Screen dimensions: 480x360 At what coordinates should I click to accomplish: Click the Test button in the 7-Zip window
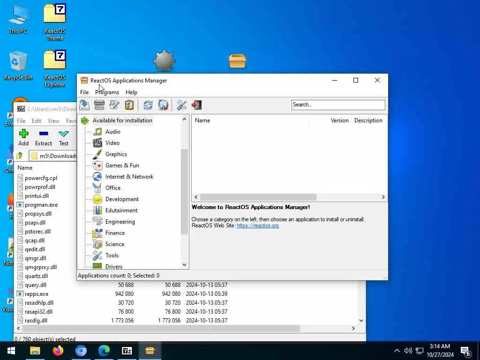click(x=64, y=137)
